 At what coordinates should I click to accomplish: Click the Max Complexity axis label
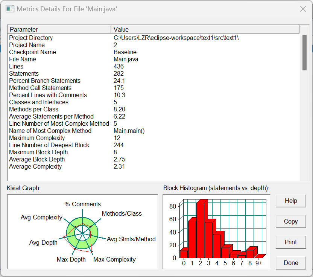coord(114,259)
